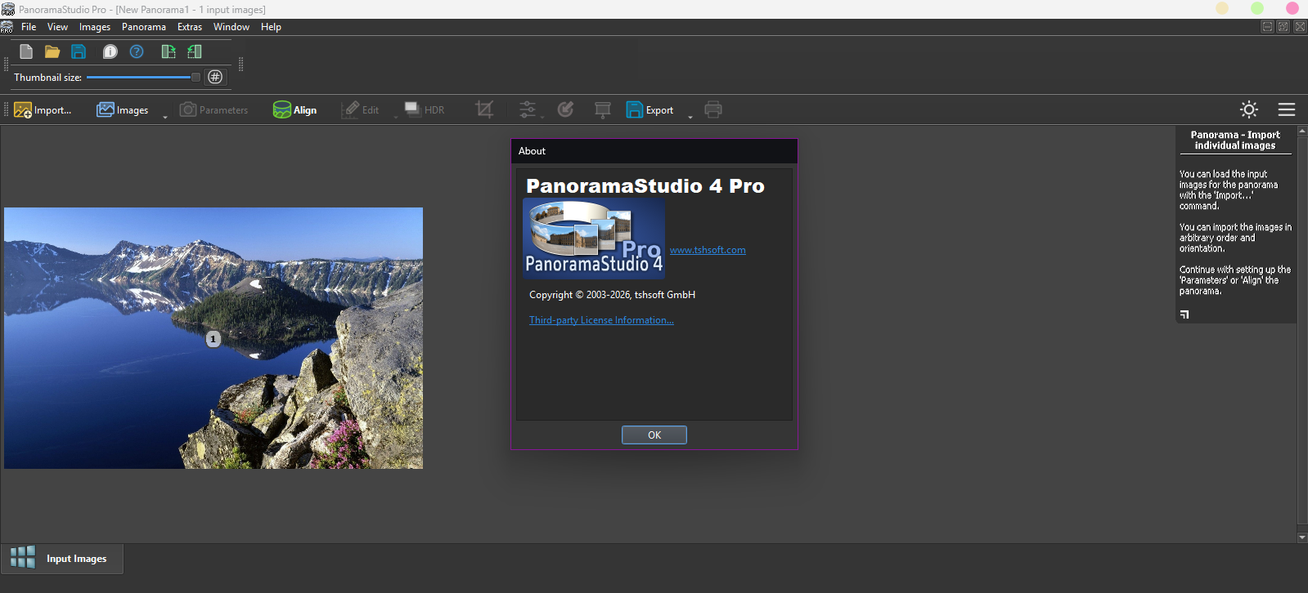Create a new panorama project
This screenshot has width=1308, height=593.
coord(26,51)
